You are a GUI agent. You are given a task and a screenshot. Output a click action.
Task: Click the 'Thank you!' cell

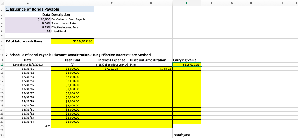click(187, 135)
